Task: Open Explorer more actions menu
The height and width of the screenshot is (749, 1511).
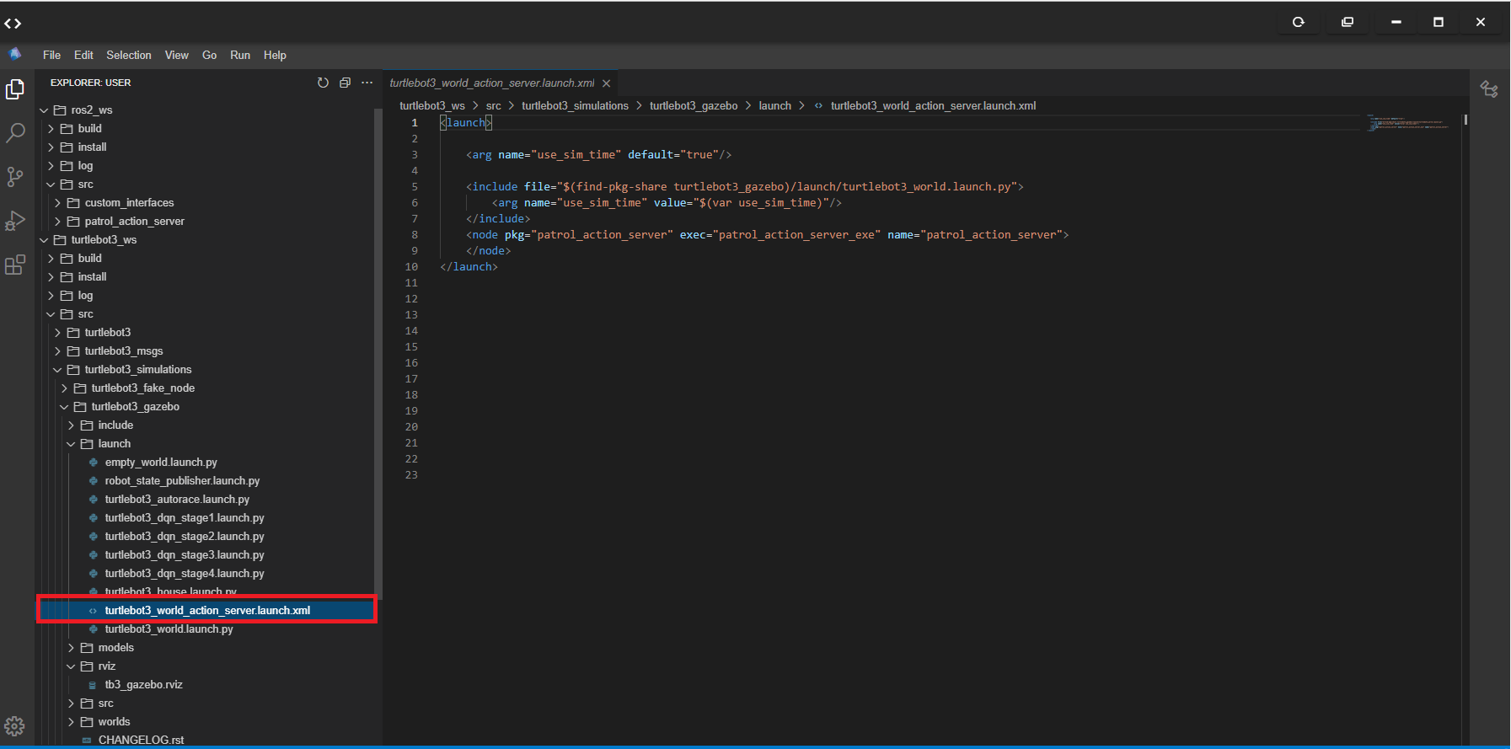Action: (367, 83)
